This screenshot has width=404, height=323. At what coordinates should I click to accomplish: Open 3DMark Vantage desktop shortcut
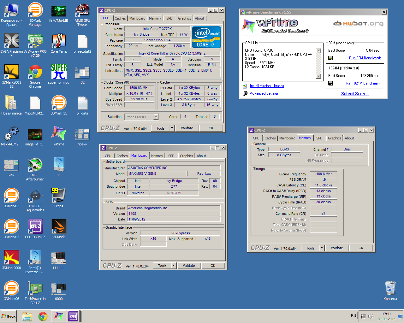35,15
